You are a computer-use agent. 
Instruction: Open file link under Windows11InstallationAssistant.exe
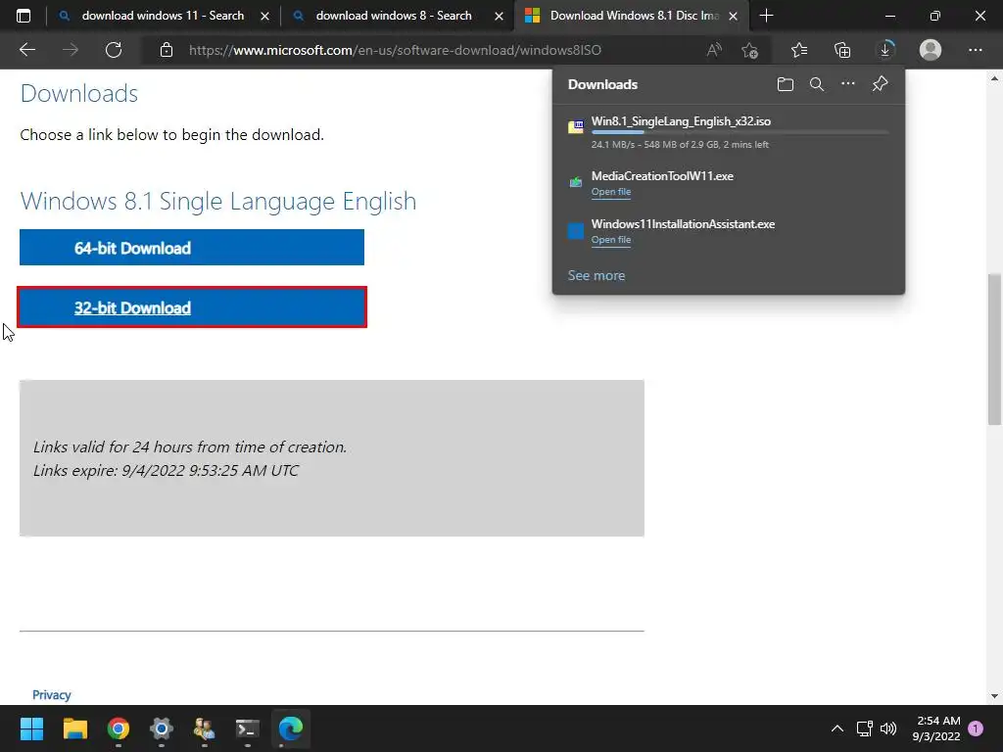point(611,240)
